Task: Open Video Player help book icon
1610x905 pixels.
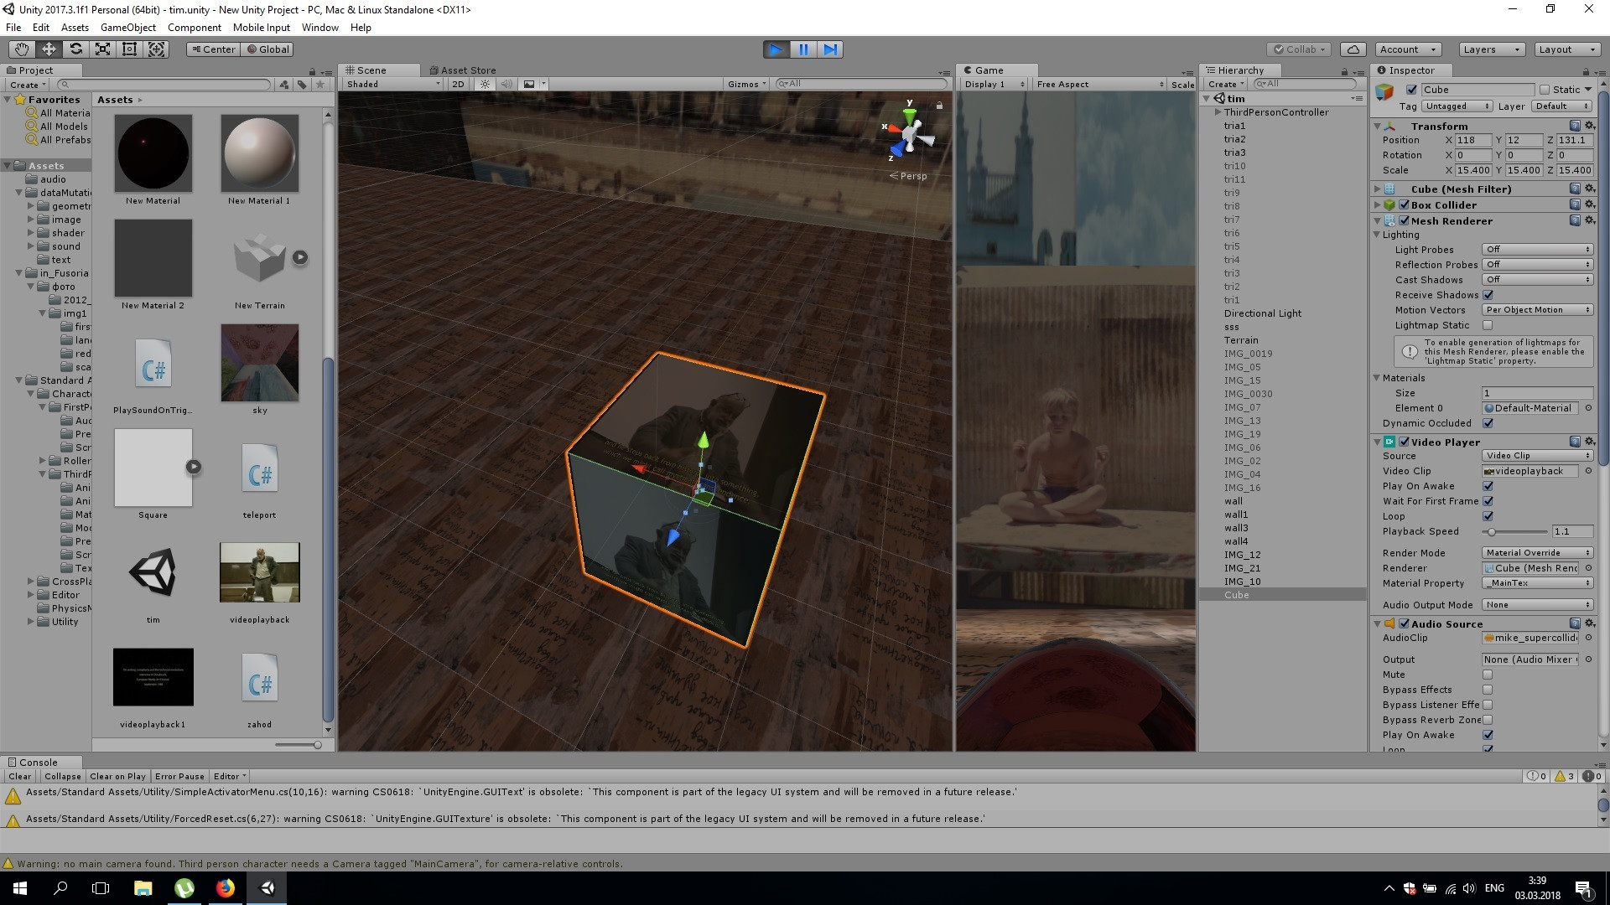Action: point(1575,442)
